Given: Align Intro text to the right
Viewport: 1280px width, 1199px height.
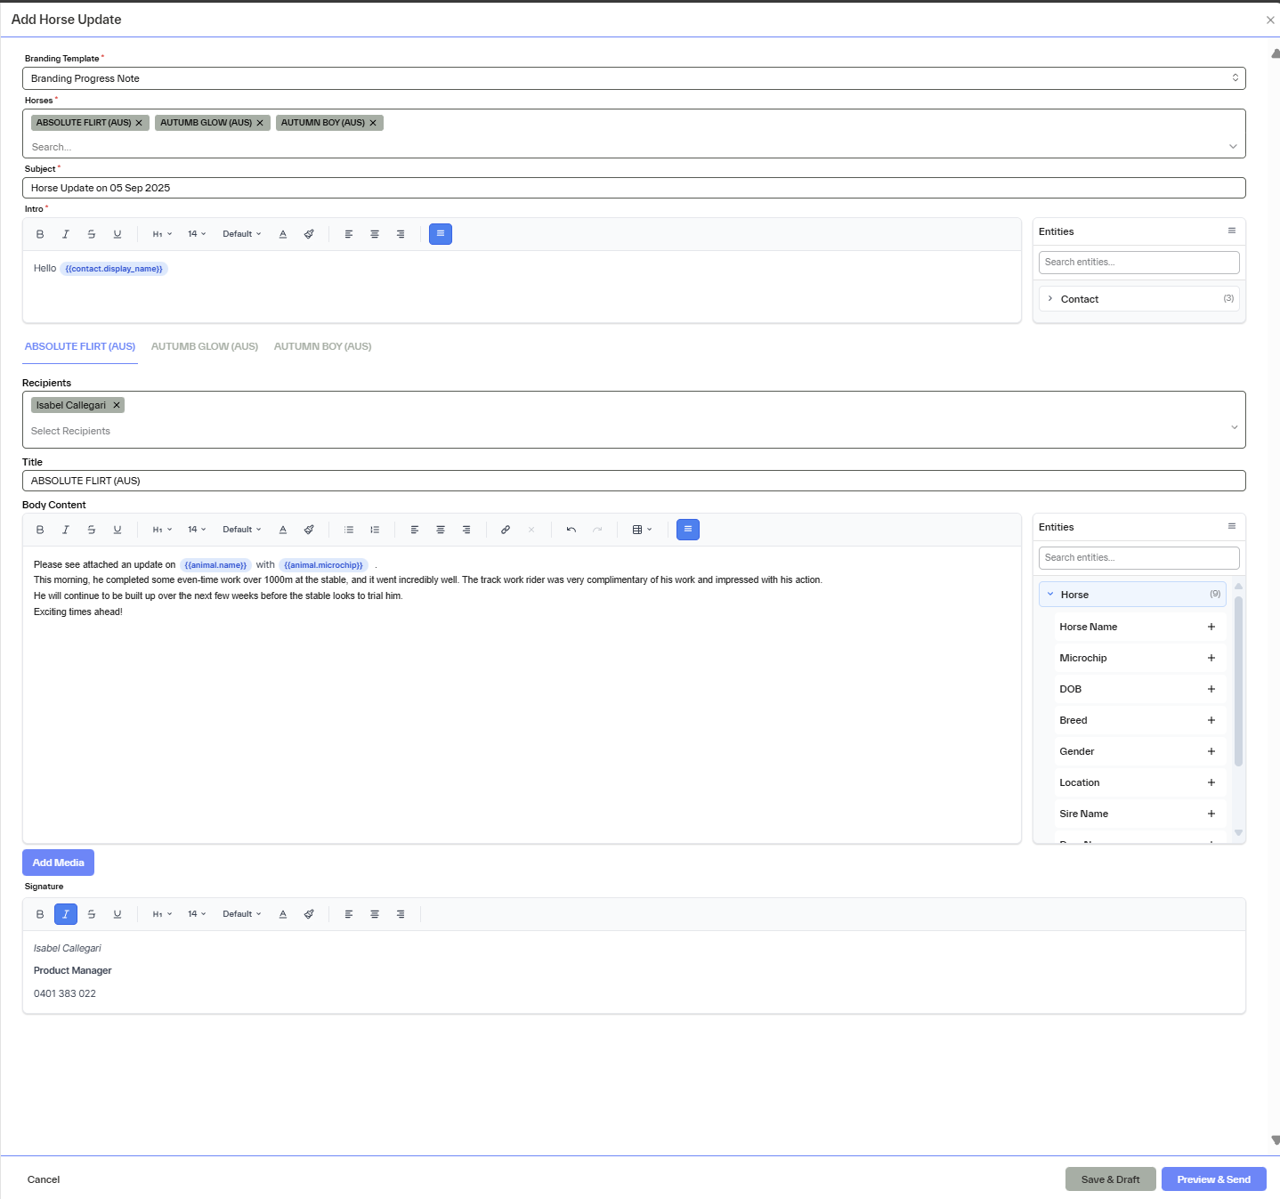Looking at the screenshot, I should click(x=401, y=234).
